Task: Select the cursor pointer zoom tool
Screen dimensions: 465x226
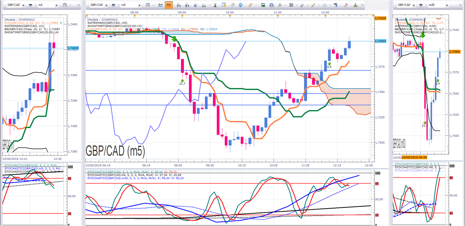Action: (x=195, y=5)
